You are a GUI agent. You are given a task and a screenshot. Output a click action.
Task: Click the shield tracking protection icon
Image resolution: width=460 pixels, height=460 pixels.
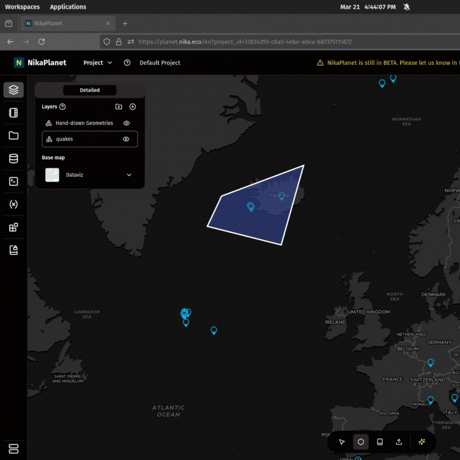(107, 42)
